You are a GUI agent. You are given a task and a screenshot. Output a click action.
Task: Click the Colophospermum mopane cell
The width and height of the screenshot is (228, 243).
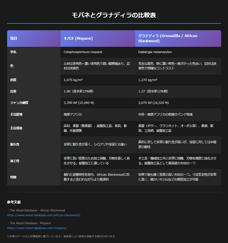(83, 52)
